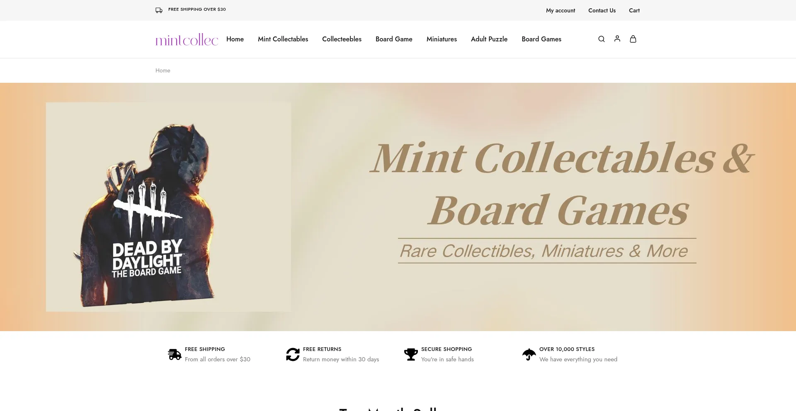
Task: Open the shopping bag icon
Action: coord(633,39)
